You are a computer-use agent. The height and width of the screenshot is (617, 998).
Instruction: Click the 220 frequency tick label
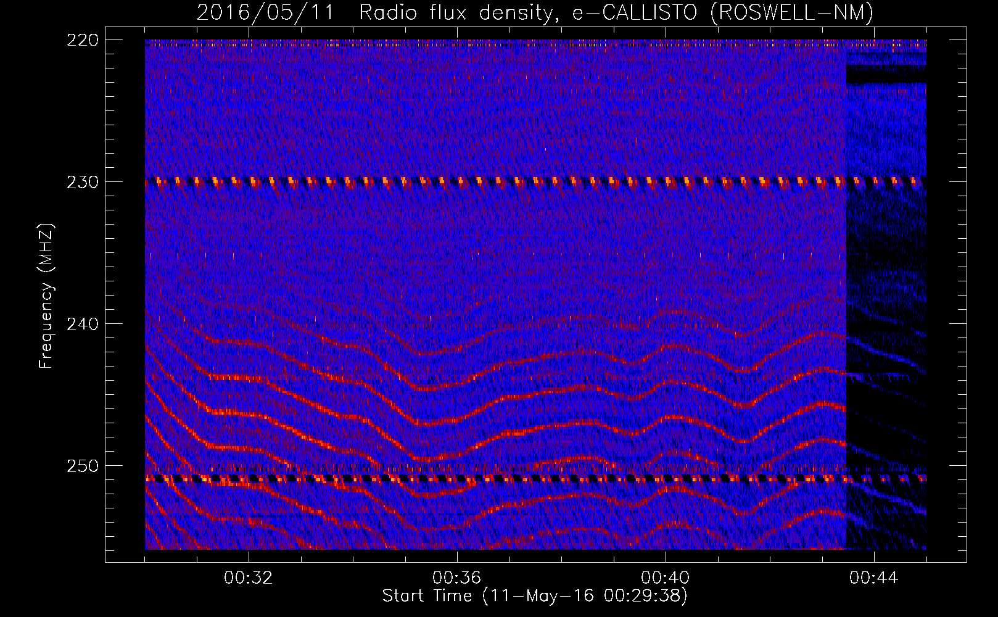83,40
